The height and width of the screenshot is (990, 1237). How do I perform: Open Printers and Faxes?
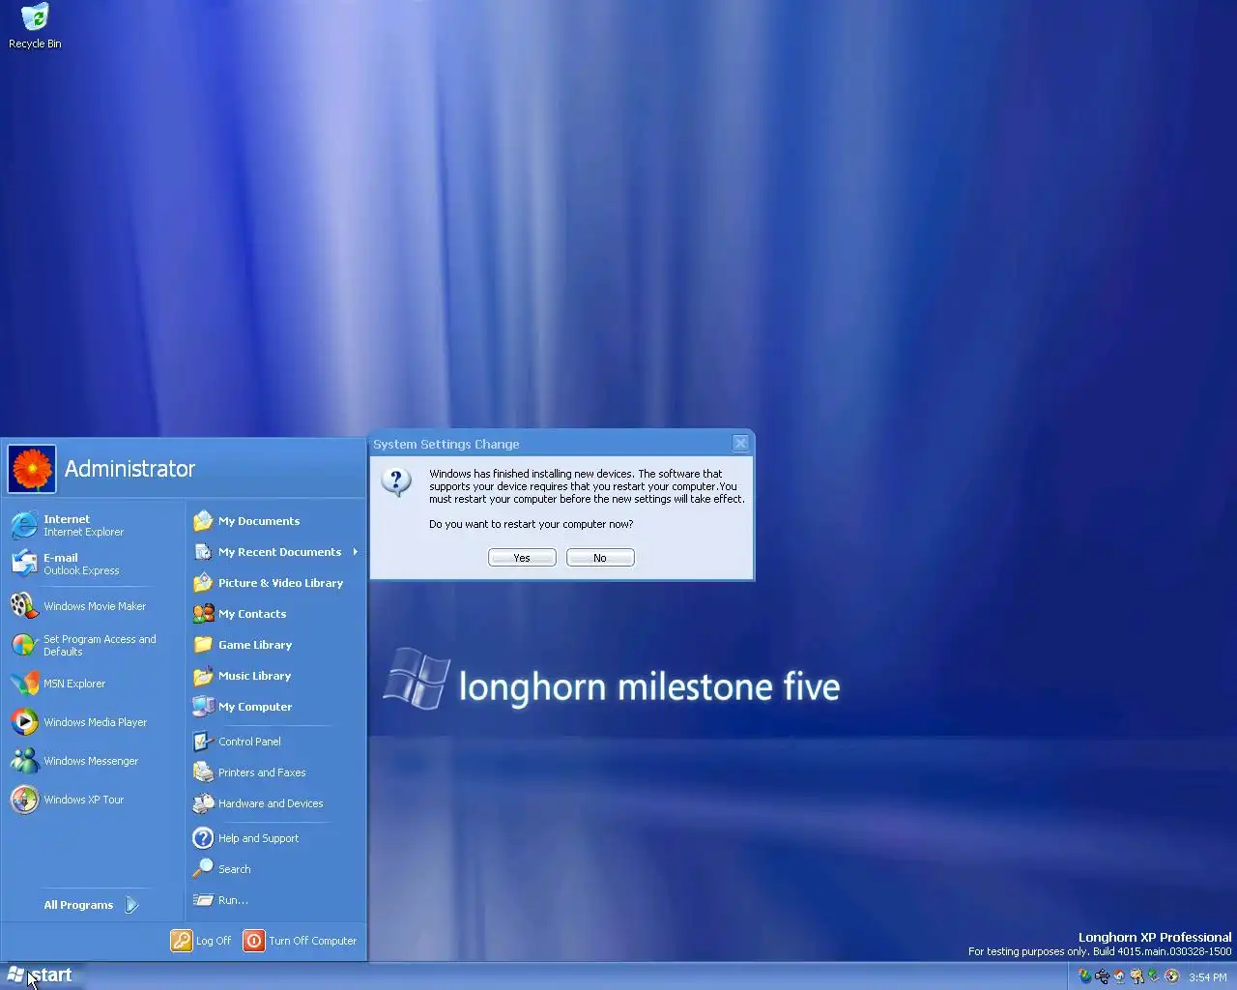276,772
